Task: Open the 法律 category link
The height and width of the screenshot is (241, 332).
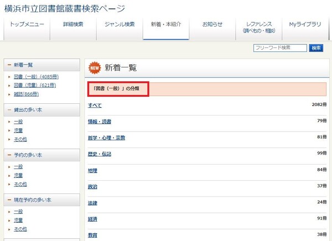Action: coord(92,203)
